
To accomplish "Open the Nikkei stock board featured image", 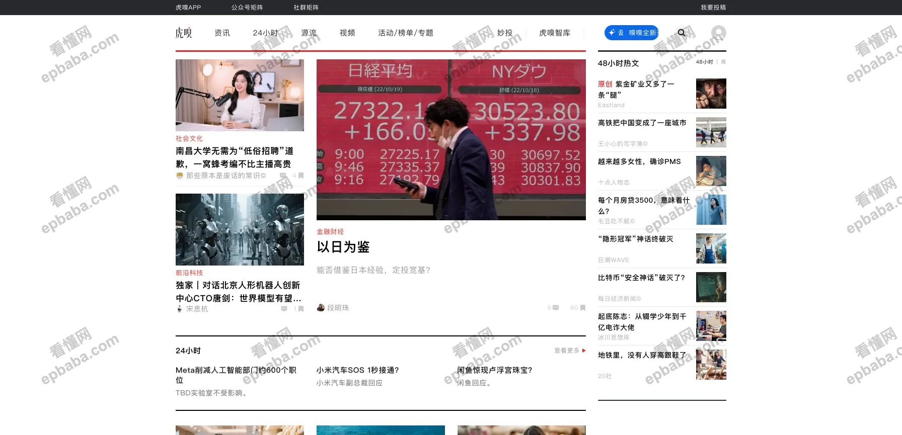I will pos(451,139).
